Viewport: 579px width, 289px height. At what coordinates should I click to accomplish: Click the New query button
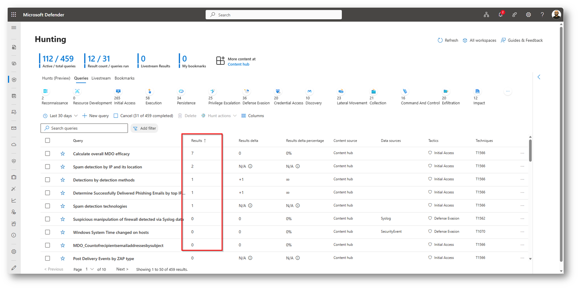[95, 116]
